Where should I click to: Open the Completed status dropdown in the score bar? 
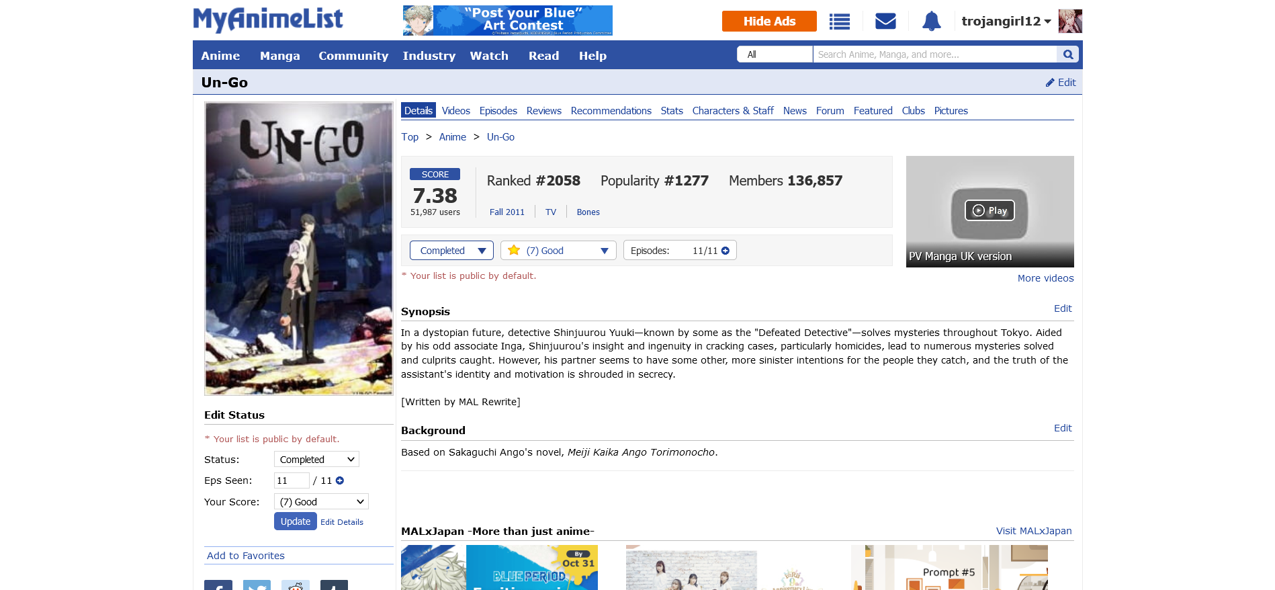(x=451, y=251)
